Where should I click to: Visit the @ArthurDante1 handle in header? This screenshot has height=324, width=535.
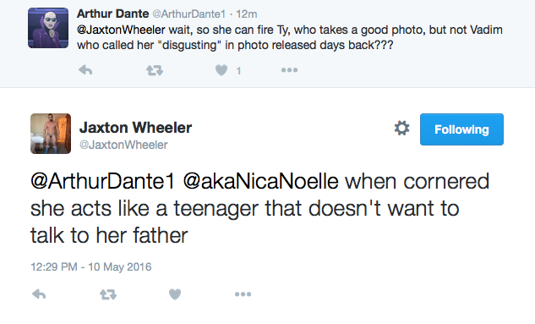(188, 14)
